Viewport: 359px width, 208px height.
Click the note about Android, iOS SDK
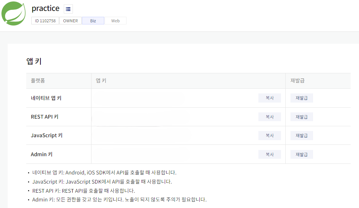104,173
